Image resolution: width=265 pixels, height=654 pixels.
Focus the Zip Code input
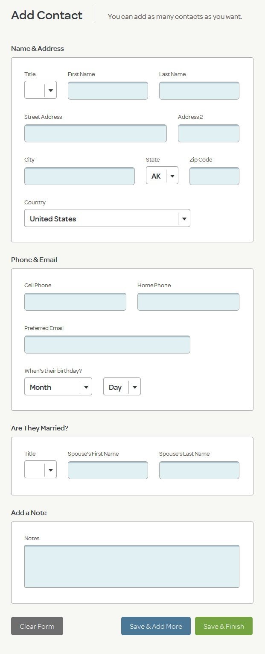214,176
